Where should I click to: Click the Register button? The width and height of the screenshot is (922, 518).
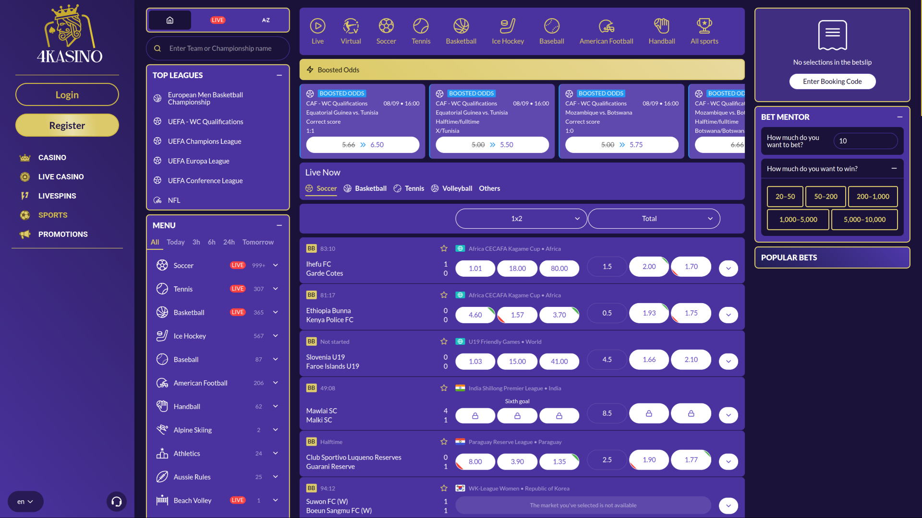pyautogui.click(x=67, y=125)
